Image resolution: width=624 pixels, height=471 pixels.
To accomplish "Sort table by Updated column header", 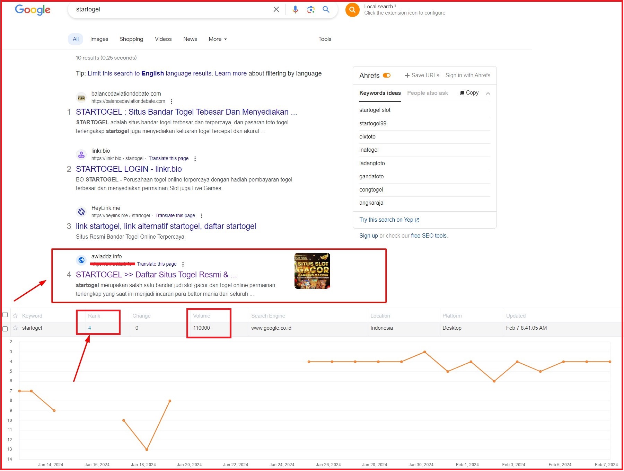I will pos(516,316).
